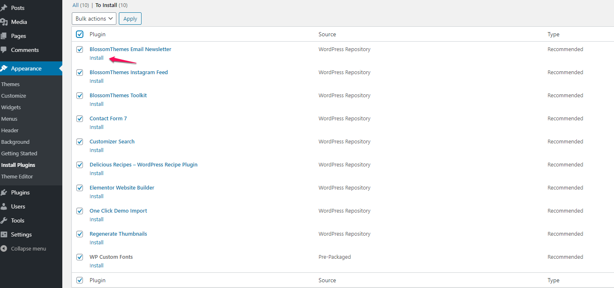Uncheck BlossomThemes Email Newsletter checkbox

[80, 49]
